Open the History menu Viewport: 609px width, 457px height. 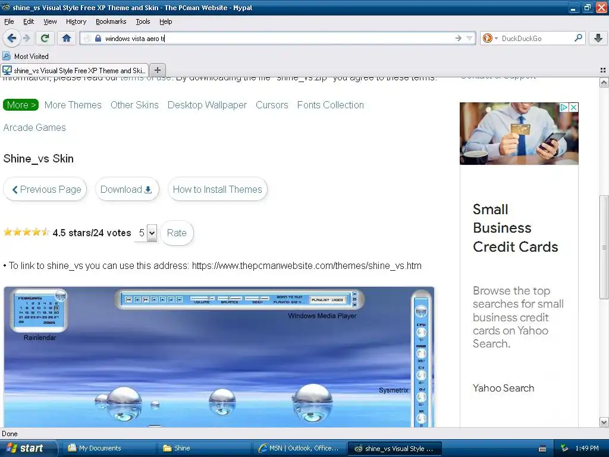point(76,21)
